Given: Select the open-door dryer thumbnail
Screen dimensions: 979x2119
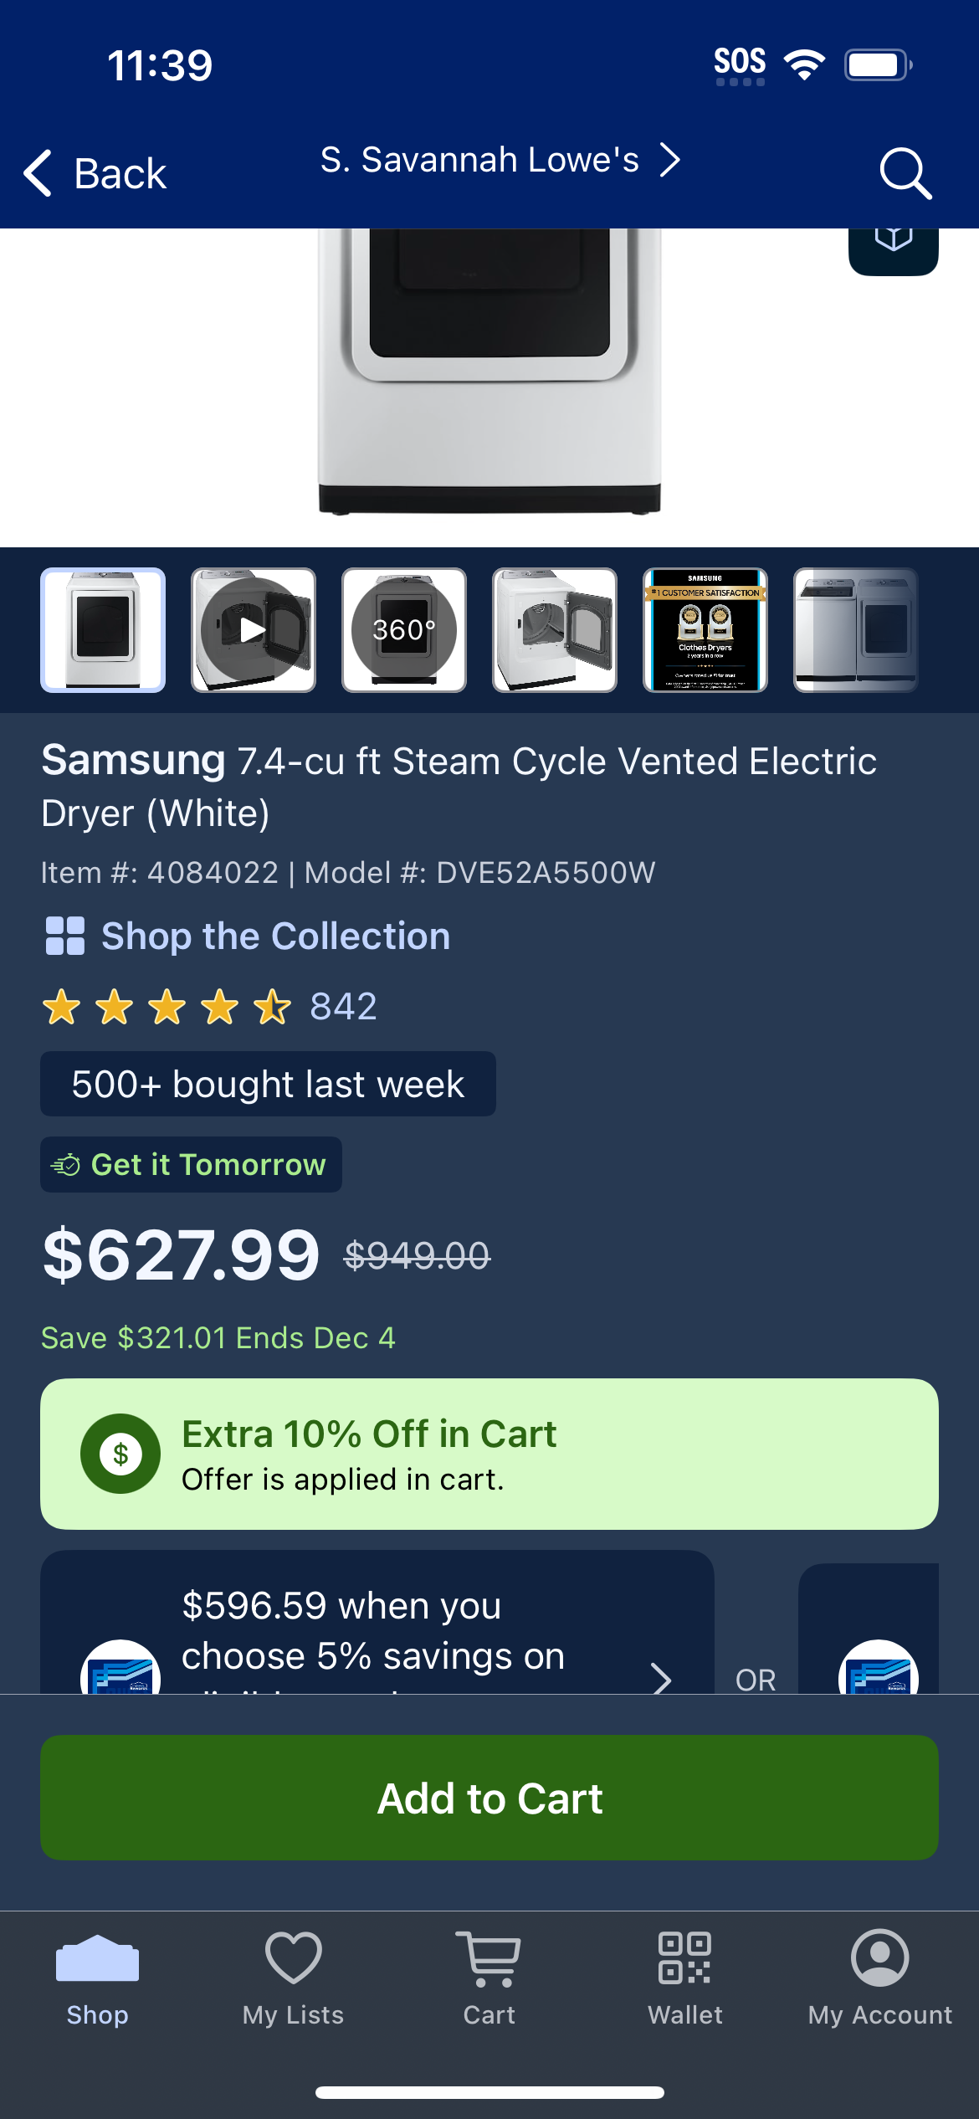Looking at the screenshot, I should pos(555,630).
